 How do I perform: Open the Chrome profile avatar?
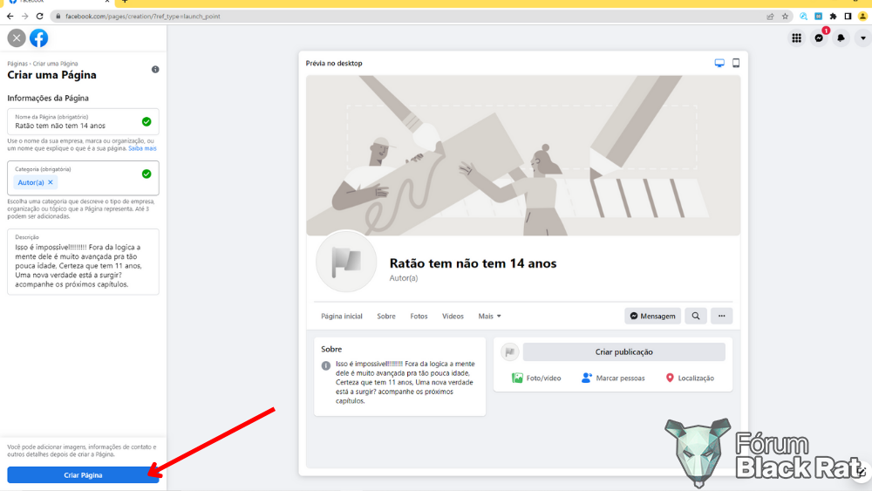pos(863,16)
